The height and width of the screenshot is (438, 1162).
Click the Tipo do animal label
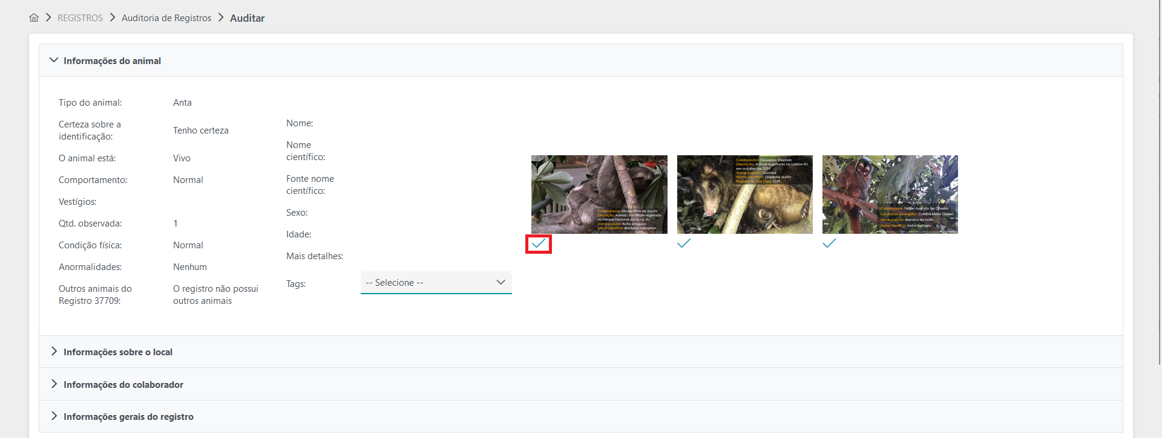tap(90, 103)
